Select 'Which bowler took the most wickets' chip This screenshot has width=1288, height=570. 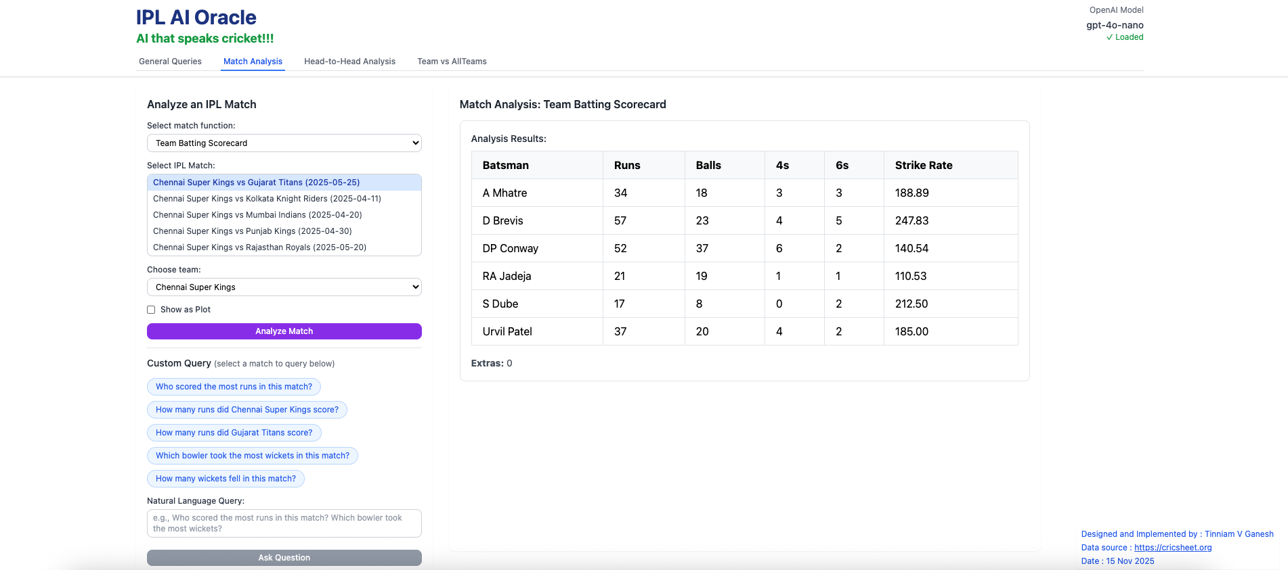pos(252,456)
